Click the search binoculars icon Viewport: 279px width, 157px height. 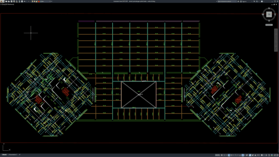238,1
